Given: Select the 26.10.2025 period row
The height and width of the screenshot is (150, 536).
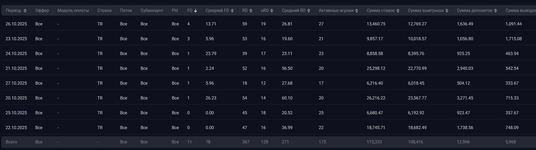Looking at the screenshot, I should [x=16, y=24].
